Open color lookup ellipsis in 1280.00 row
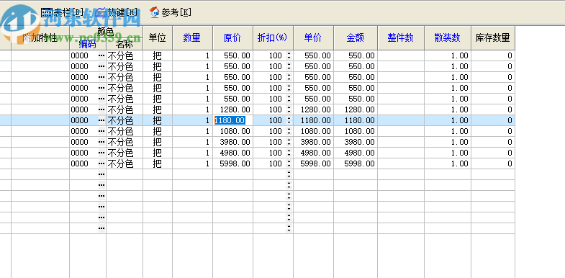This screenshot has height=278, width=565. point(101,109)
